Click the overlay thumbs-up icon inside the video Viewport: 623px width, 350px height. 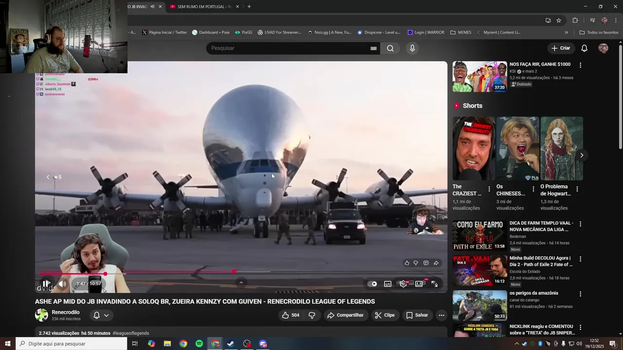pos(407,263)
